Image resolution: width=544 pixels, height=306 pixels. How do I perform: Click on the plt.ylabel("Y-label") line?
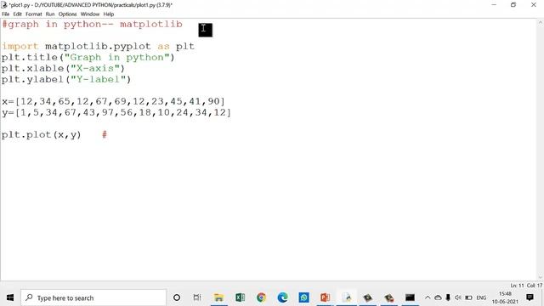(x=66, y=79)
